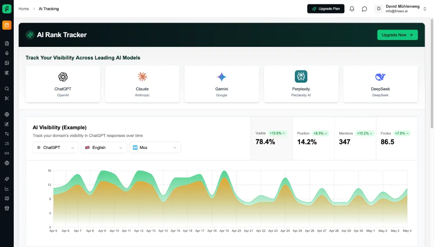Select the microphone tool in the sidebar
434x247 pixels.
7,53
